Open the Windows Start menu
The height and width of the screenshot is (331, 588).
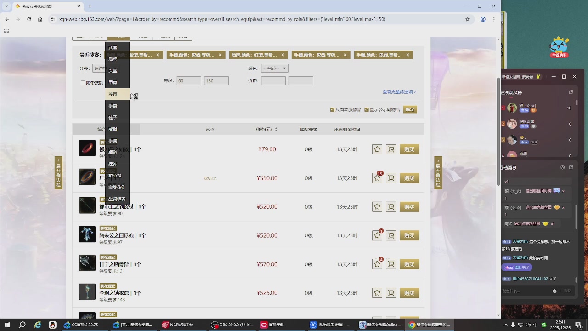[7, 325]
